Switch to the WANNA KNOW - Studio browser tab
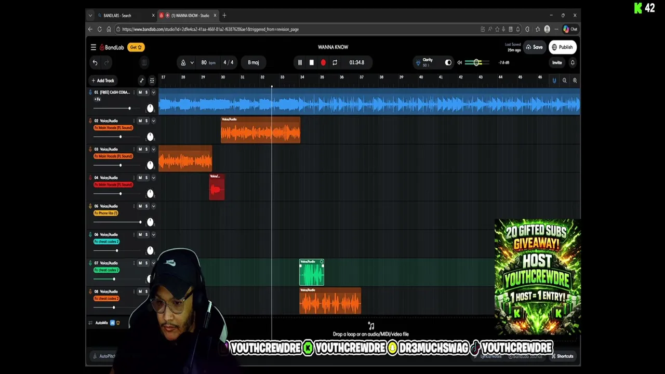The height and width of the screenshot is (374, 665). click(x=190, y=16)
